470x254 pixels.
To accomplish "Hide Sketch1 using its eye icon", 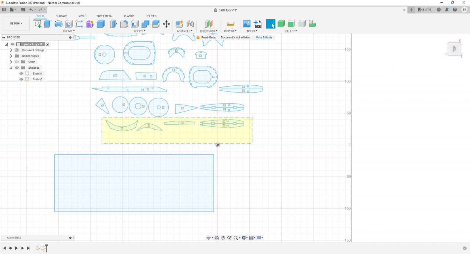I will [21, 74].
